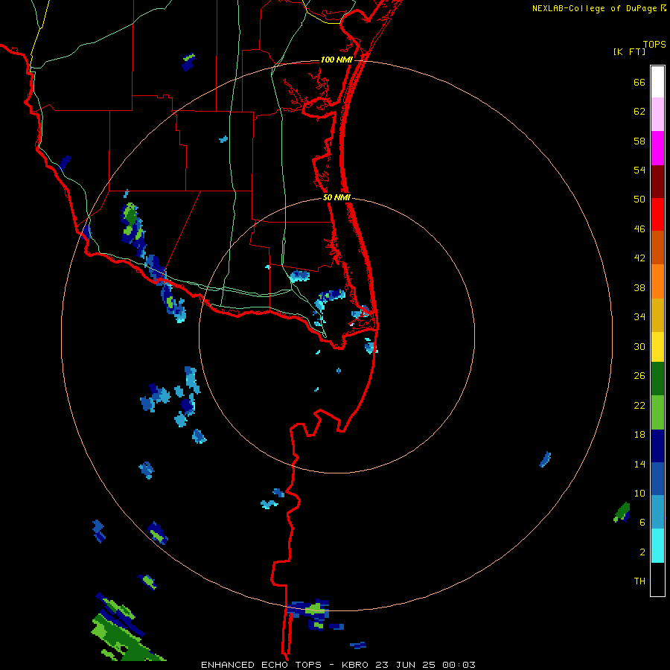The width and height of the screenshot is (670, 670).
Task: Click the '14' legend value
Action: coord(639,464)
